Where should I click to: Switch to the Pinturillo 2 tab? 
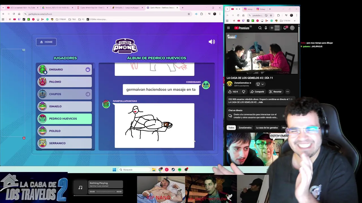point(127,8)
